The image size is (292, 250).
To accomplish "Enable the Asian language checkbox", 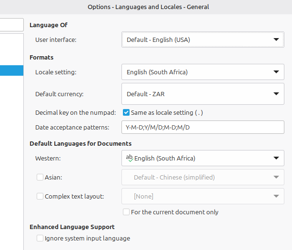I will point(40,177).
